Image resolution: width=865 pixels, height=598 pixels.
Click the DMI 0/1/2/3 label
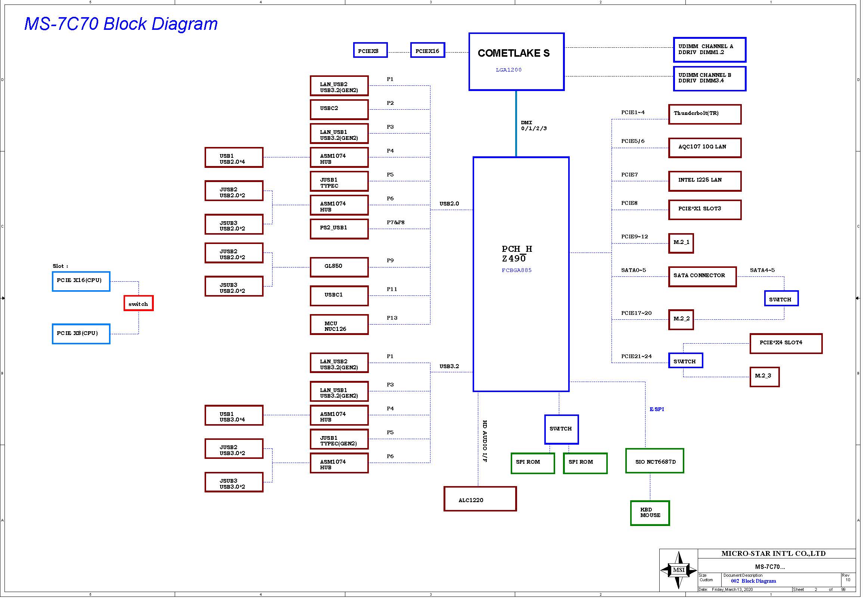tap(533, 125)
